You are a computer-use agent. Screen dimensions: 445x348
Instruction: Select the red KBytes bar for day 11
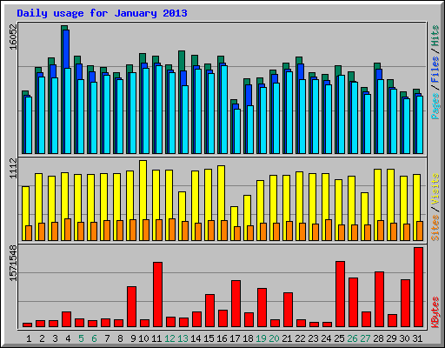click(x=157, y=295)
